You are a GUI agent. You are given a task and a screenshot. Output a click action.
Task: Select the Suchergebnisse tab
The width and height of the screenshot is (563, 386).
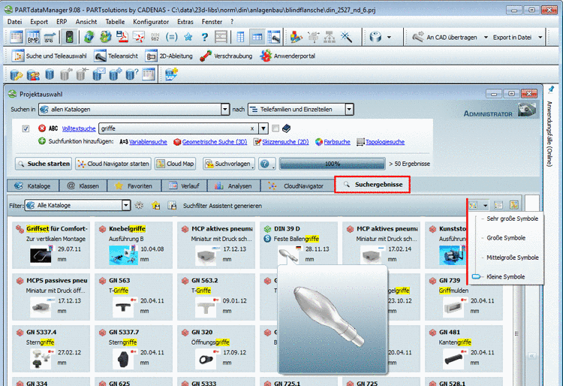372,185
